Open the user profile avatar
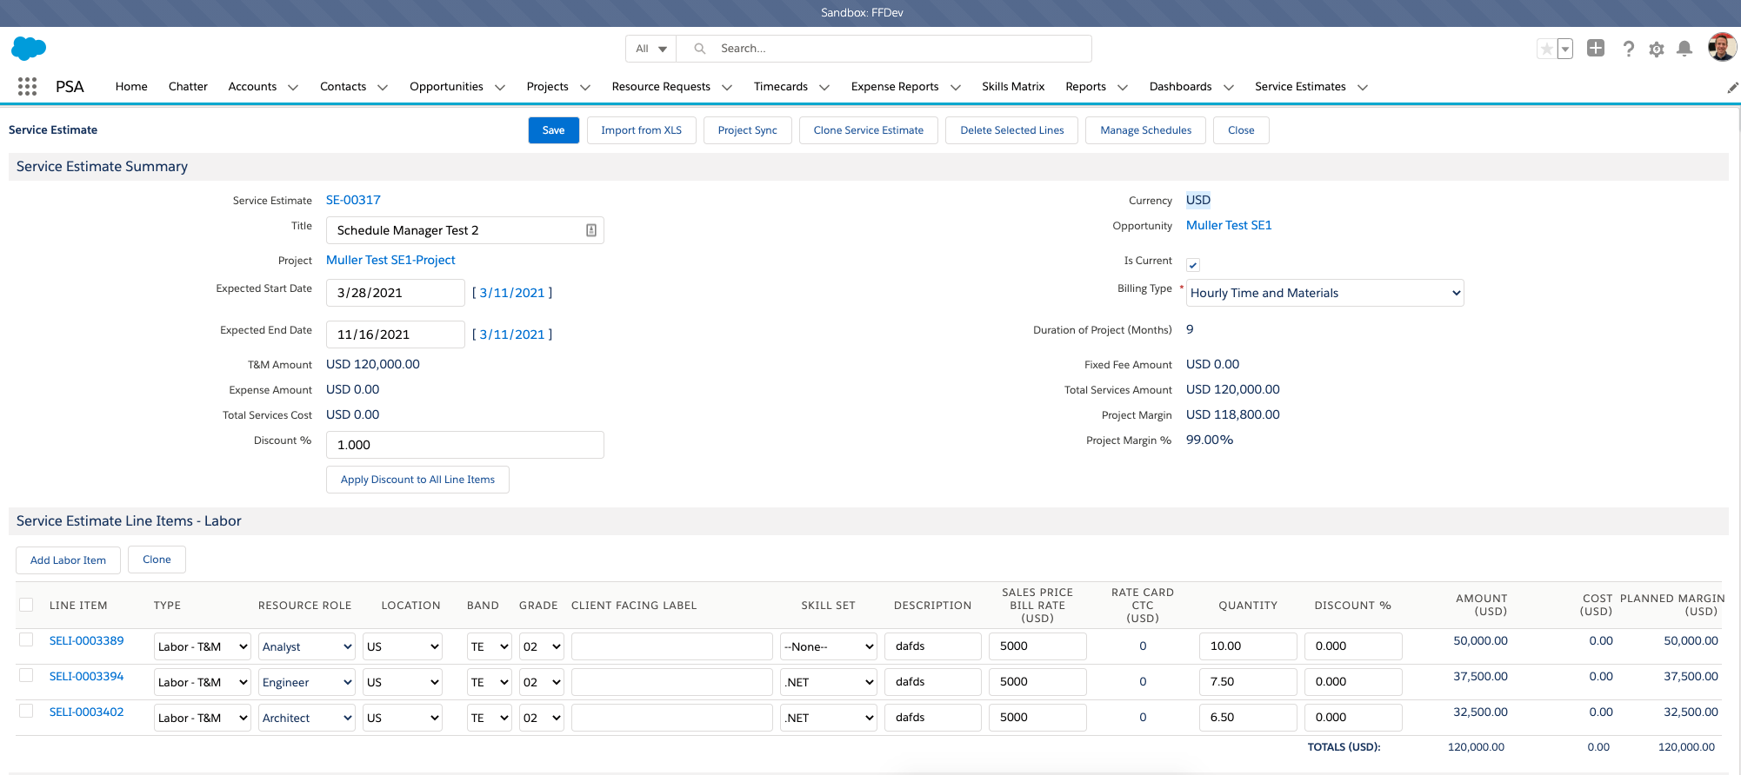This screenshot has width=1741, height=775. (1722, 48)
